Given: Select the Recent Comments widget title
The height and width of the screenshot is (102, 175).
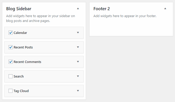Looking at the screenshot, I should [27, 62].
